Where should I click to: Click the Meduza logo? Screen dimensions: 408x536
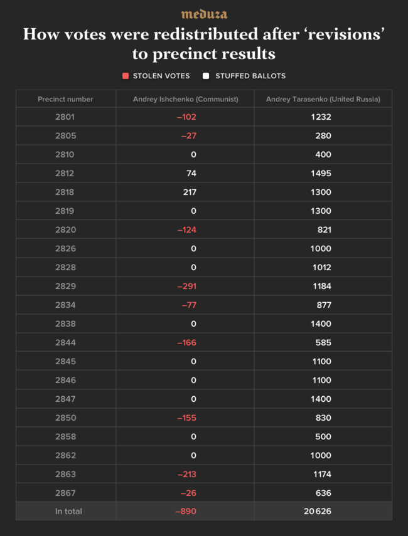(x=204, y=14)
